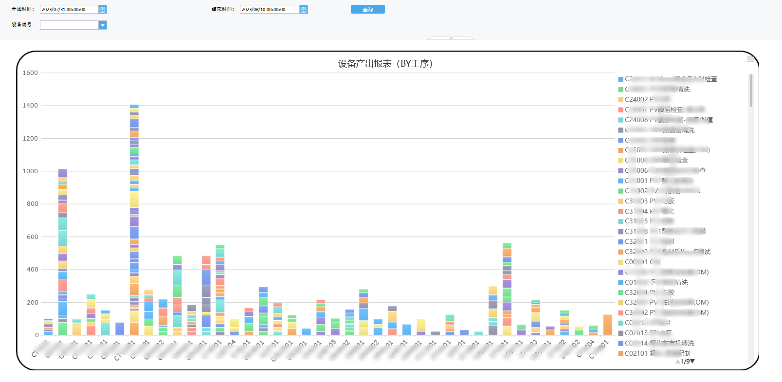Click the teal swatch beside C31..5 legend

620,221
